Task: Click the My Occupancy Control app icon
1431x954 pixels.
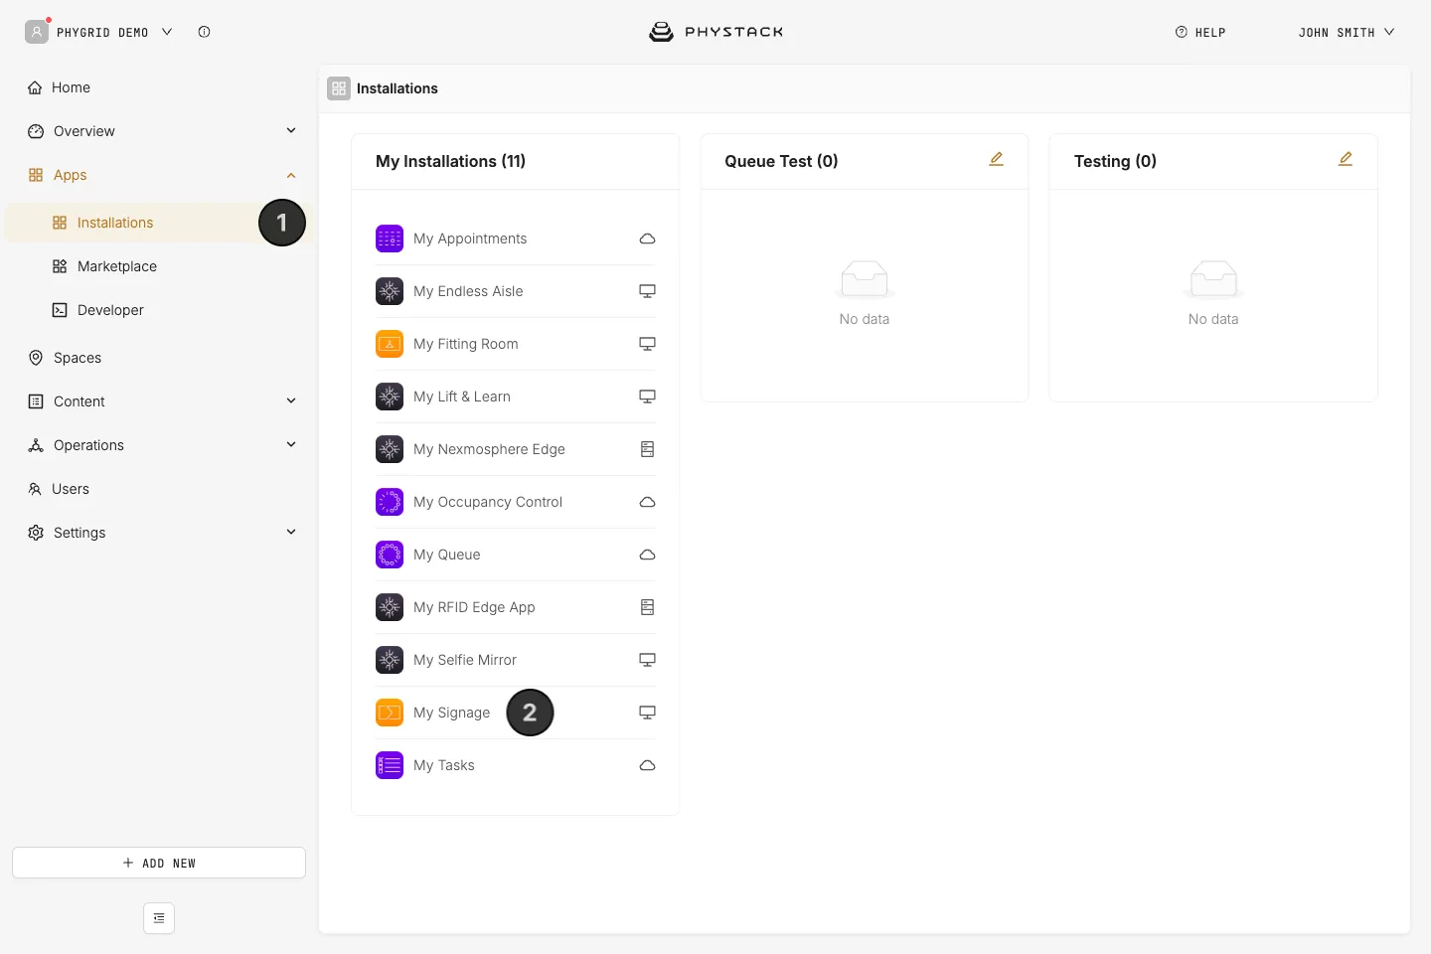Action: [x=390, y=502]
